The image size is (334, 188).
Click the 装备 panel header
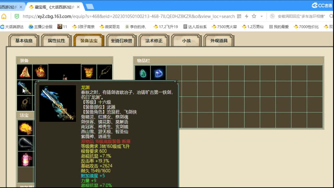[x=64, y=61]
